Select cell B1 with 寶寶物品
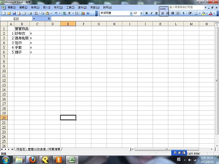This screenshot has width=219, height=164. click(22, 29)
